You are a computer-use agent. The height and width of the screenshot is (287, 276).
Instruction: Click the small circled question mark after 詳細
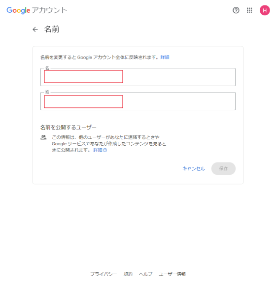point(105,150)
